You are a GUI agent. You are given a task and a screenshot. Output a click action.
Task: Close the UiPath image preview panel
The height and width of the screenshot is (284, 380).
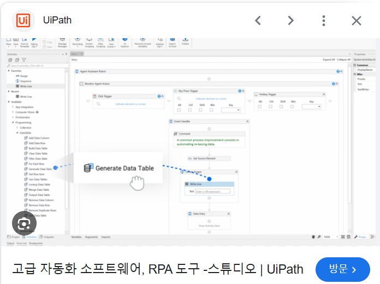[357, 21]
